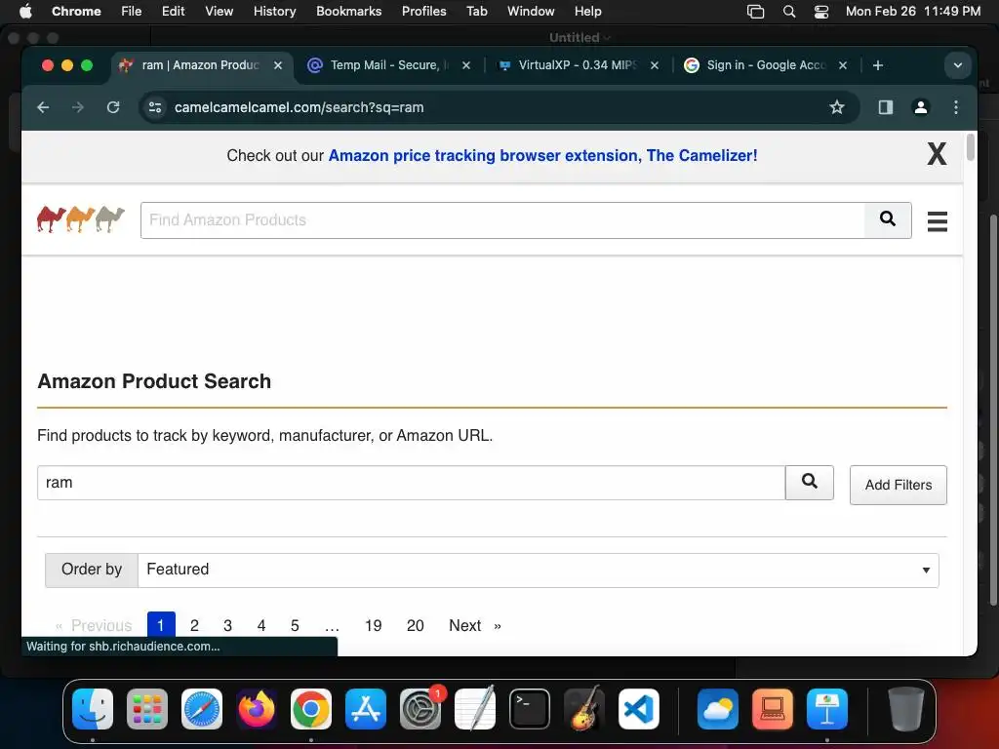Open the Camelizer browser extension link

[542, 155]
